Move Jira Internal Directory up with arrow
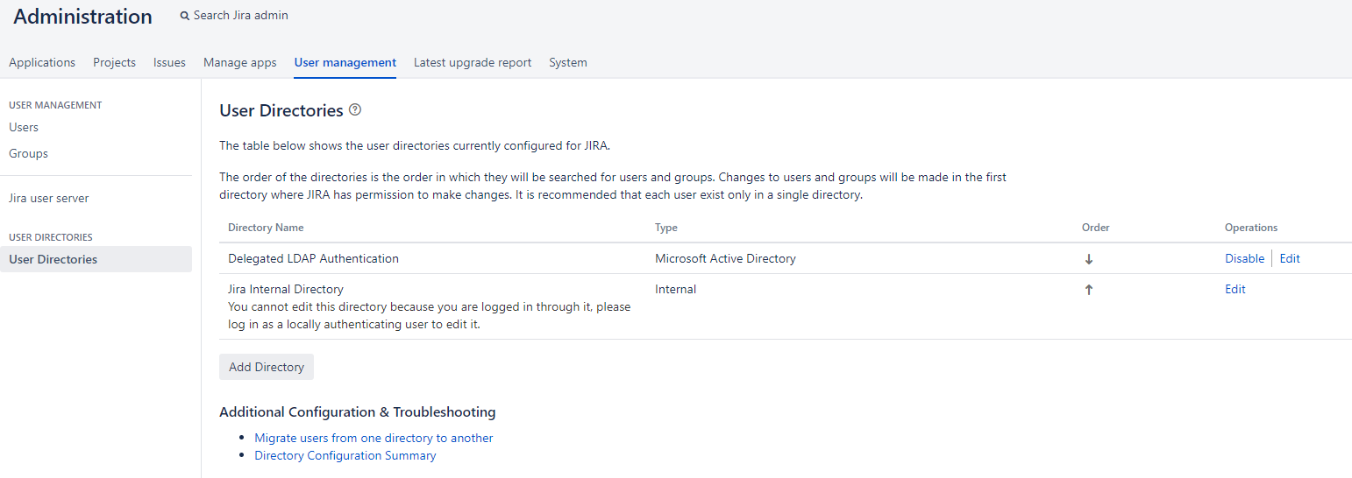 1089,290
